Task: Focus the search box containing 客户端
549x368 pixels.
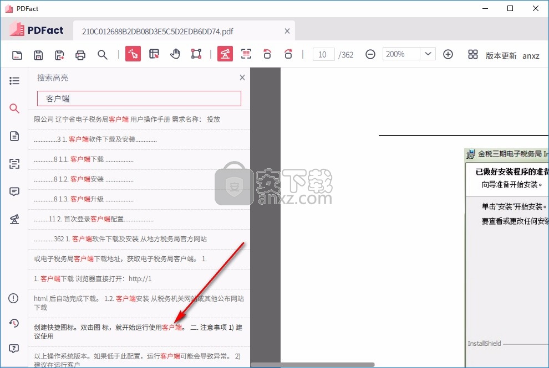Action: 139,99
